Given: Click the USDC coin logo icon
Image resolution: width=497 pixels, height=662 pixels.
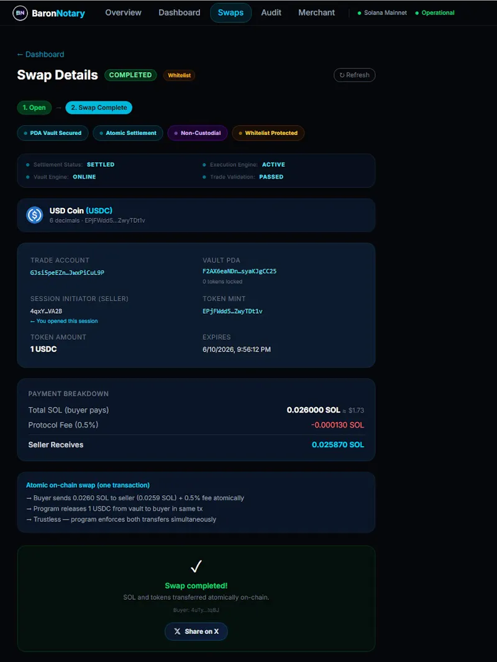Looking at the screenshot, I should tap(35, 215).
